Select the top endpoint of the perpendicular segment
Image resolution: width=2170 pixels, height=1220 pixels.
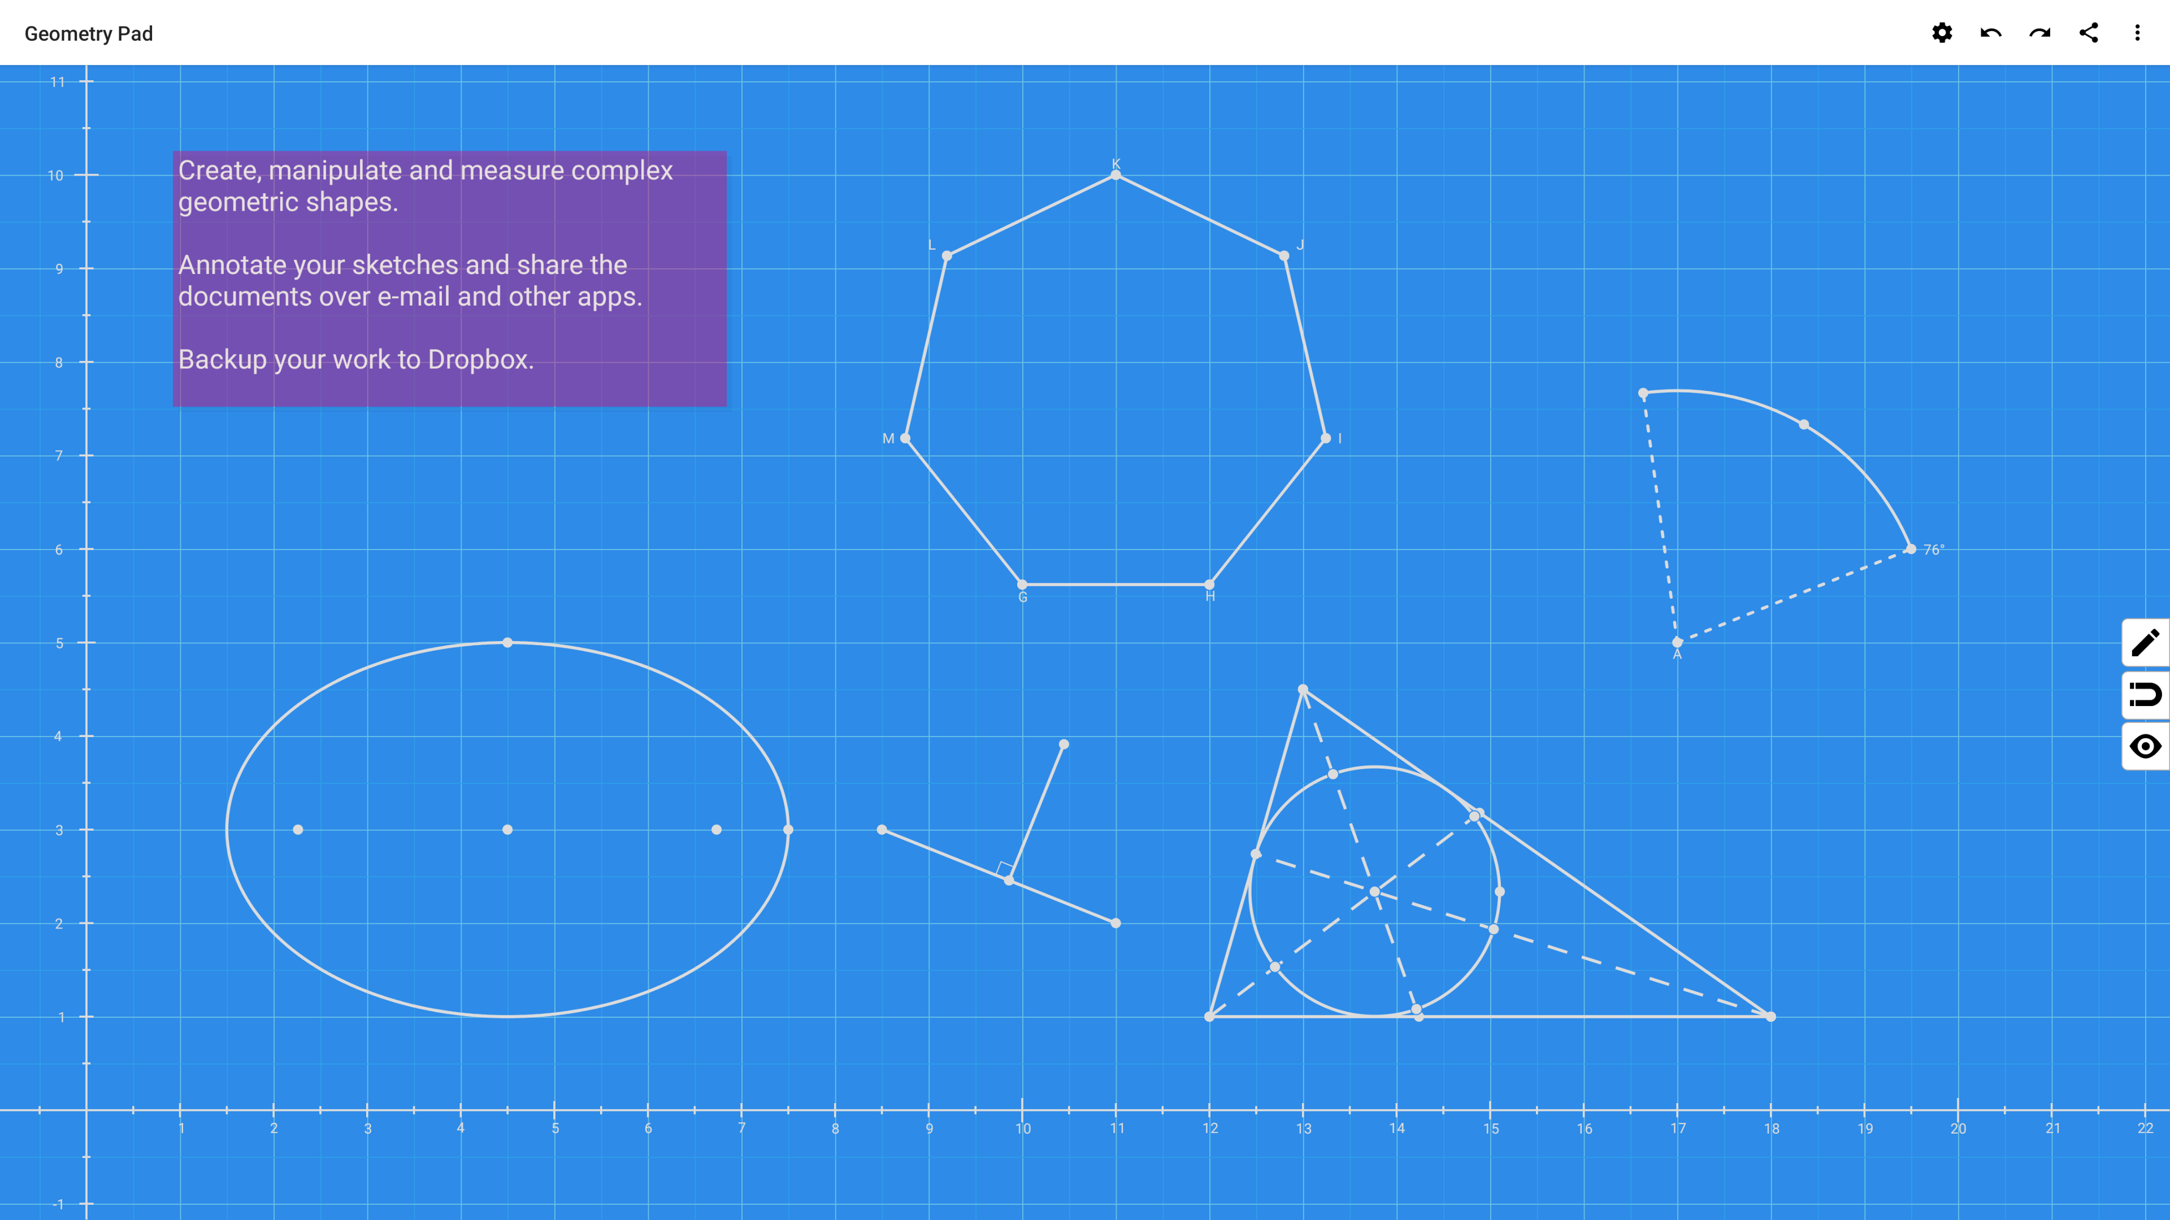pos(1064,744)
